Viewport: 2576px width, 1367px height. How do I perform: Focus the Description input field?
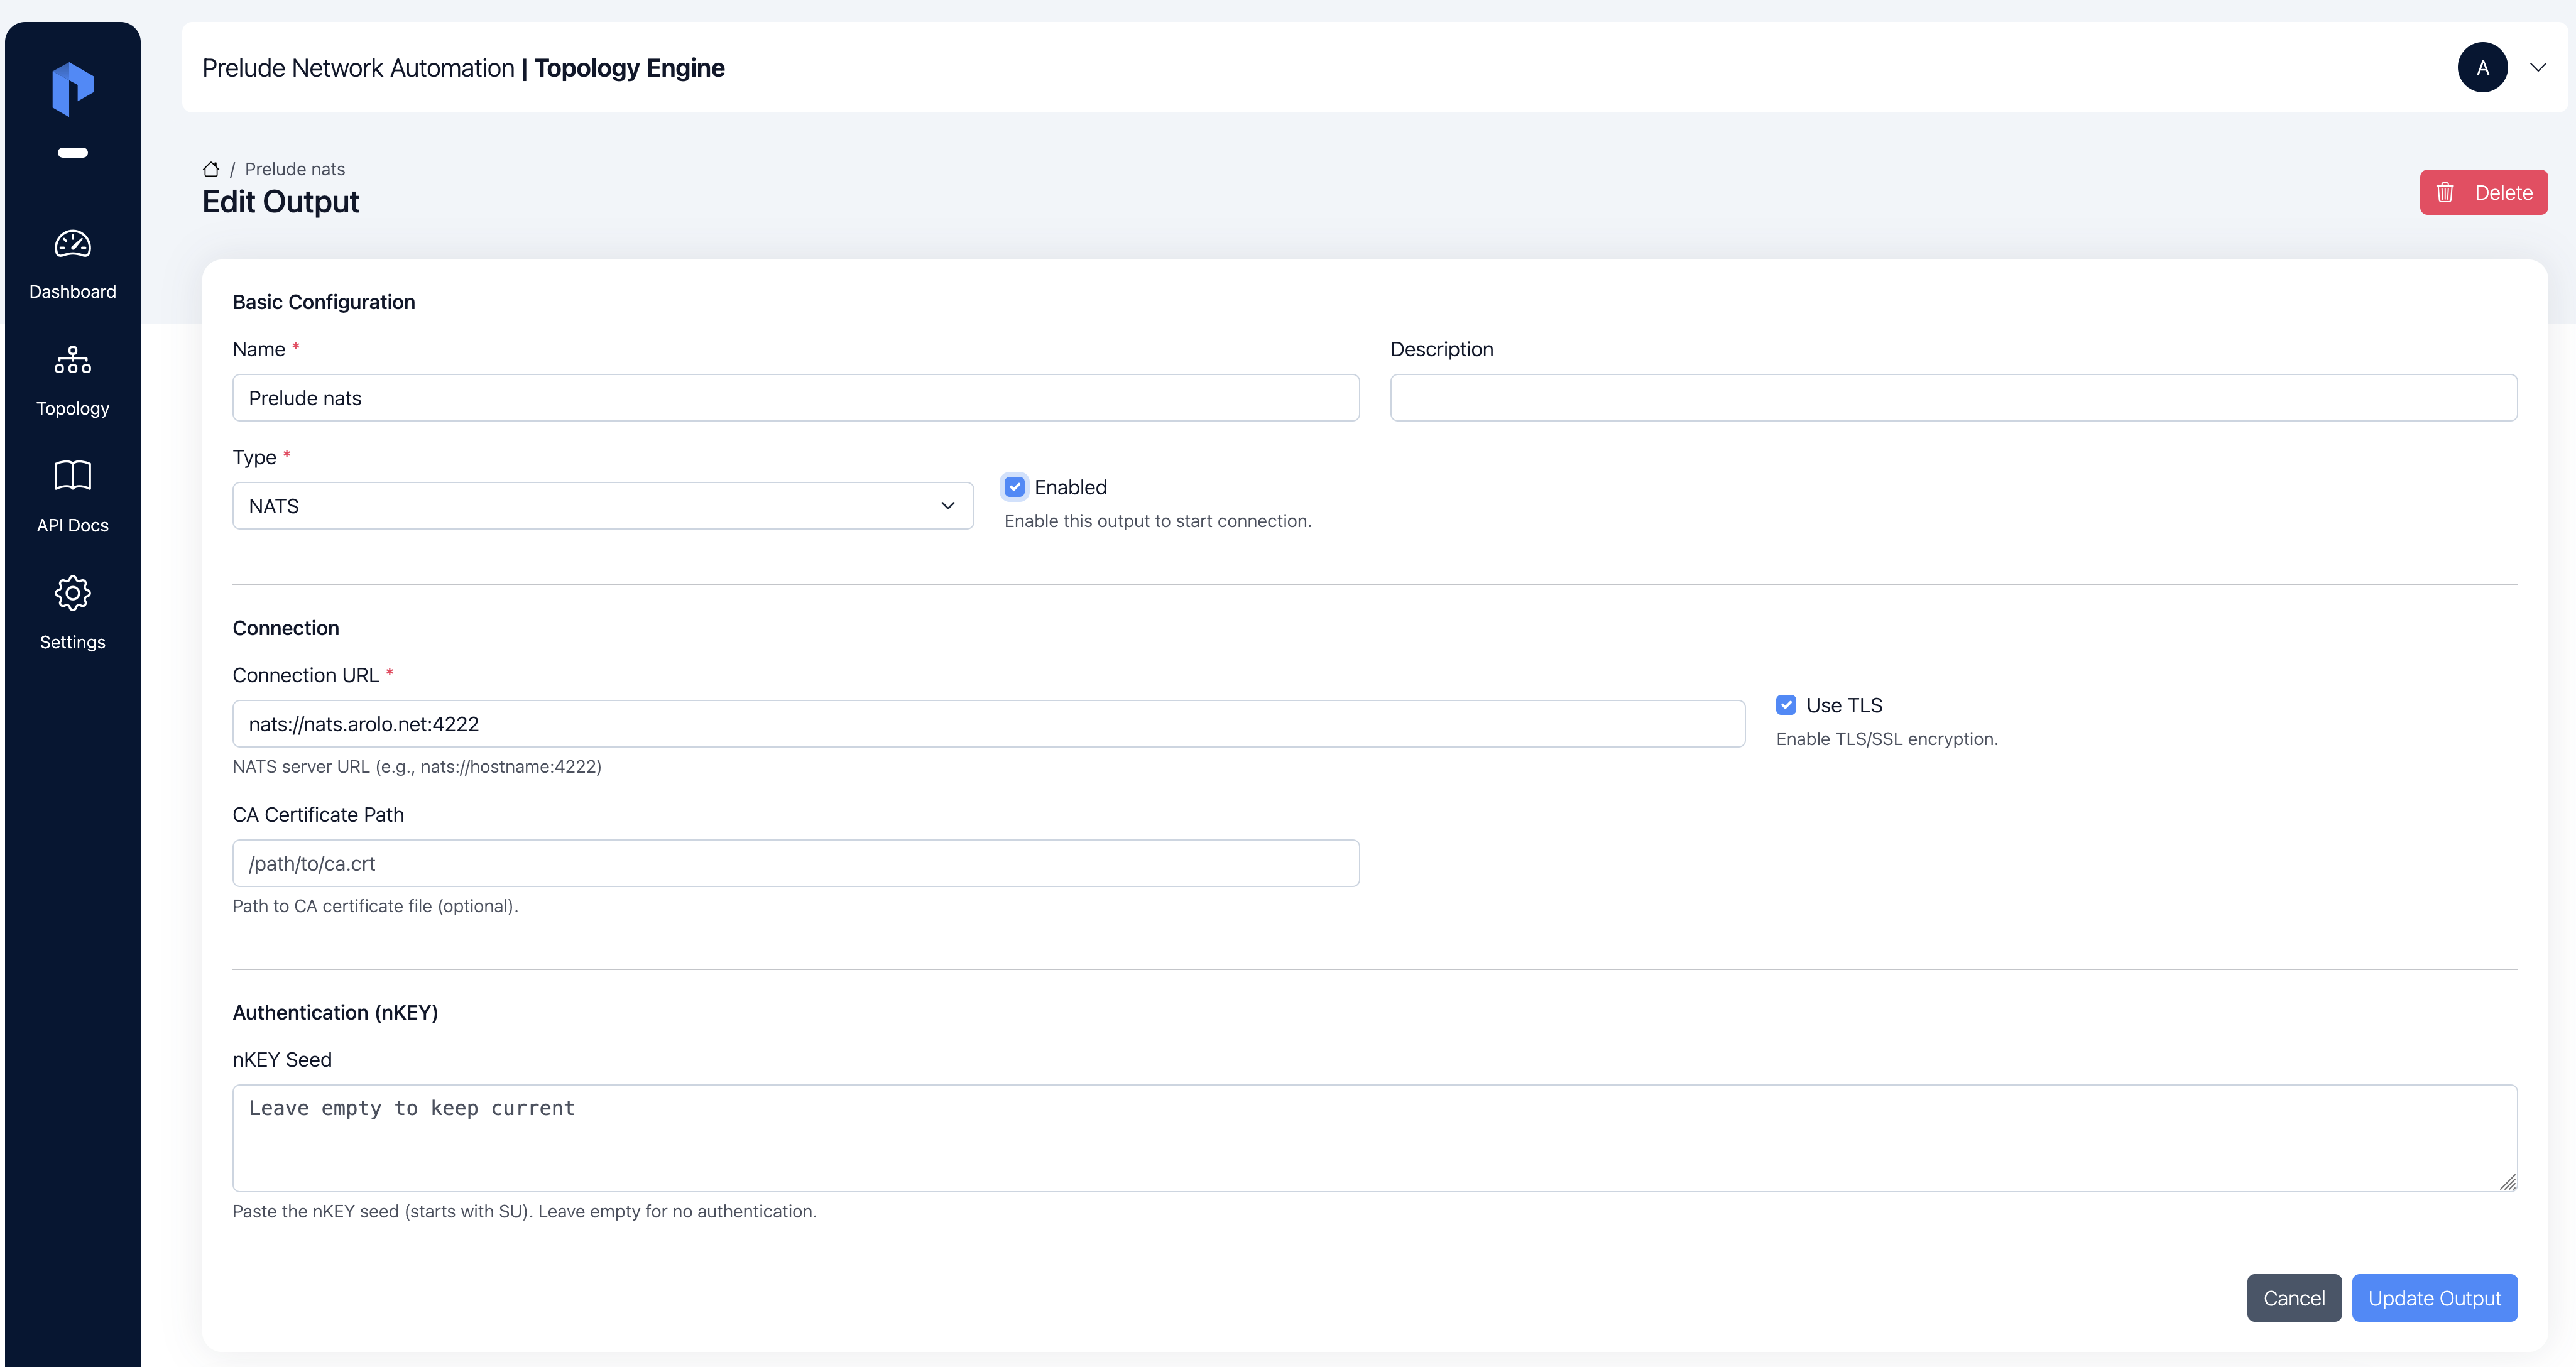pyautogui.click(x=1953, y=398)
